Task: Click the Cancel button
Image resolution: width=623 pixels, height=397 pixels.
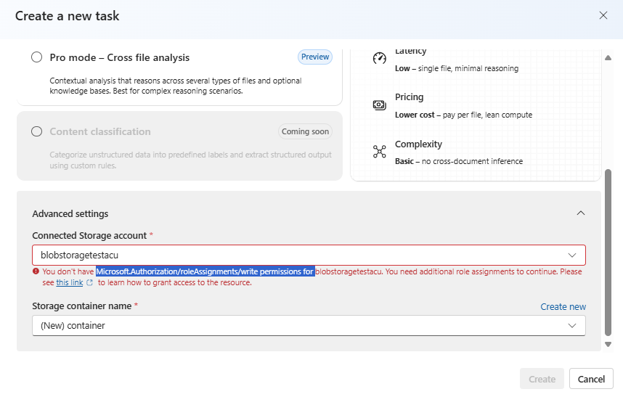Action: pos(591,379)
